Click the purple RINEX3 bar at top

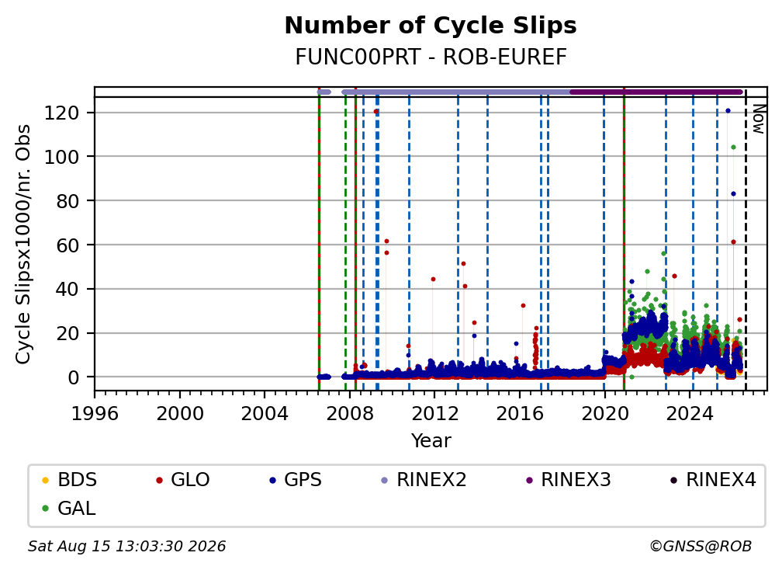click(656, 92)
